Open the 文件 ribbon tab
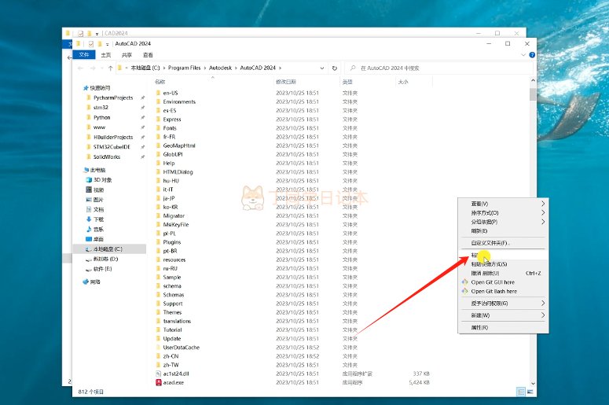 (x=84, y=55)
